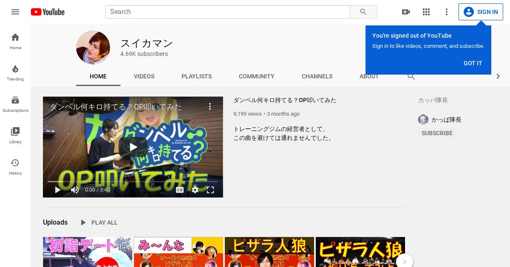The width and height of the screenshot is (510, 267).
Task: Open the top bar settings dots menu
Action: point(447,12)
